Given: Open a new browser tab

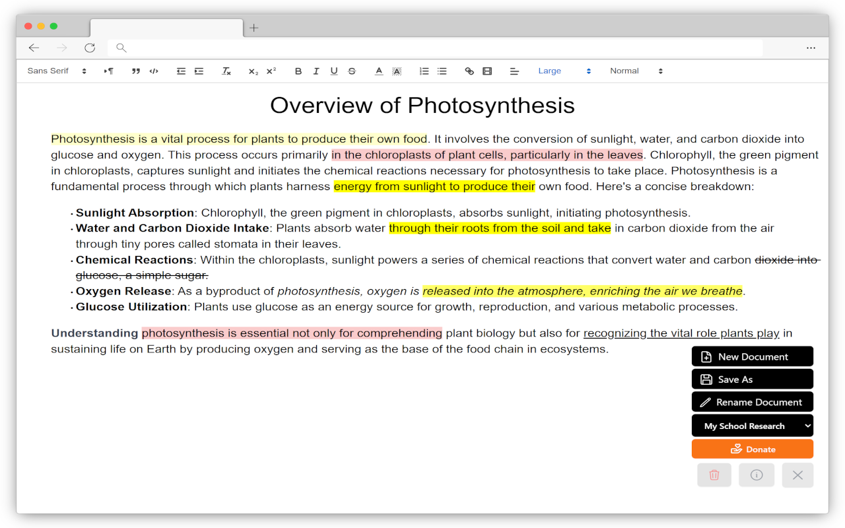Looking at the screenshot, I should pyautogui.click(x=254, y=28).
